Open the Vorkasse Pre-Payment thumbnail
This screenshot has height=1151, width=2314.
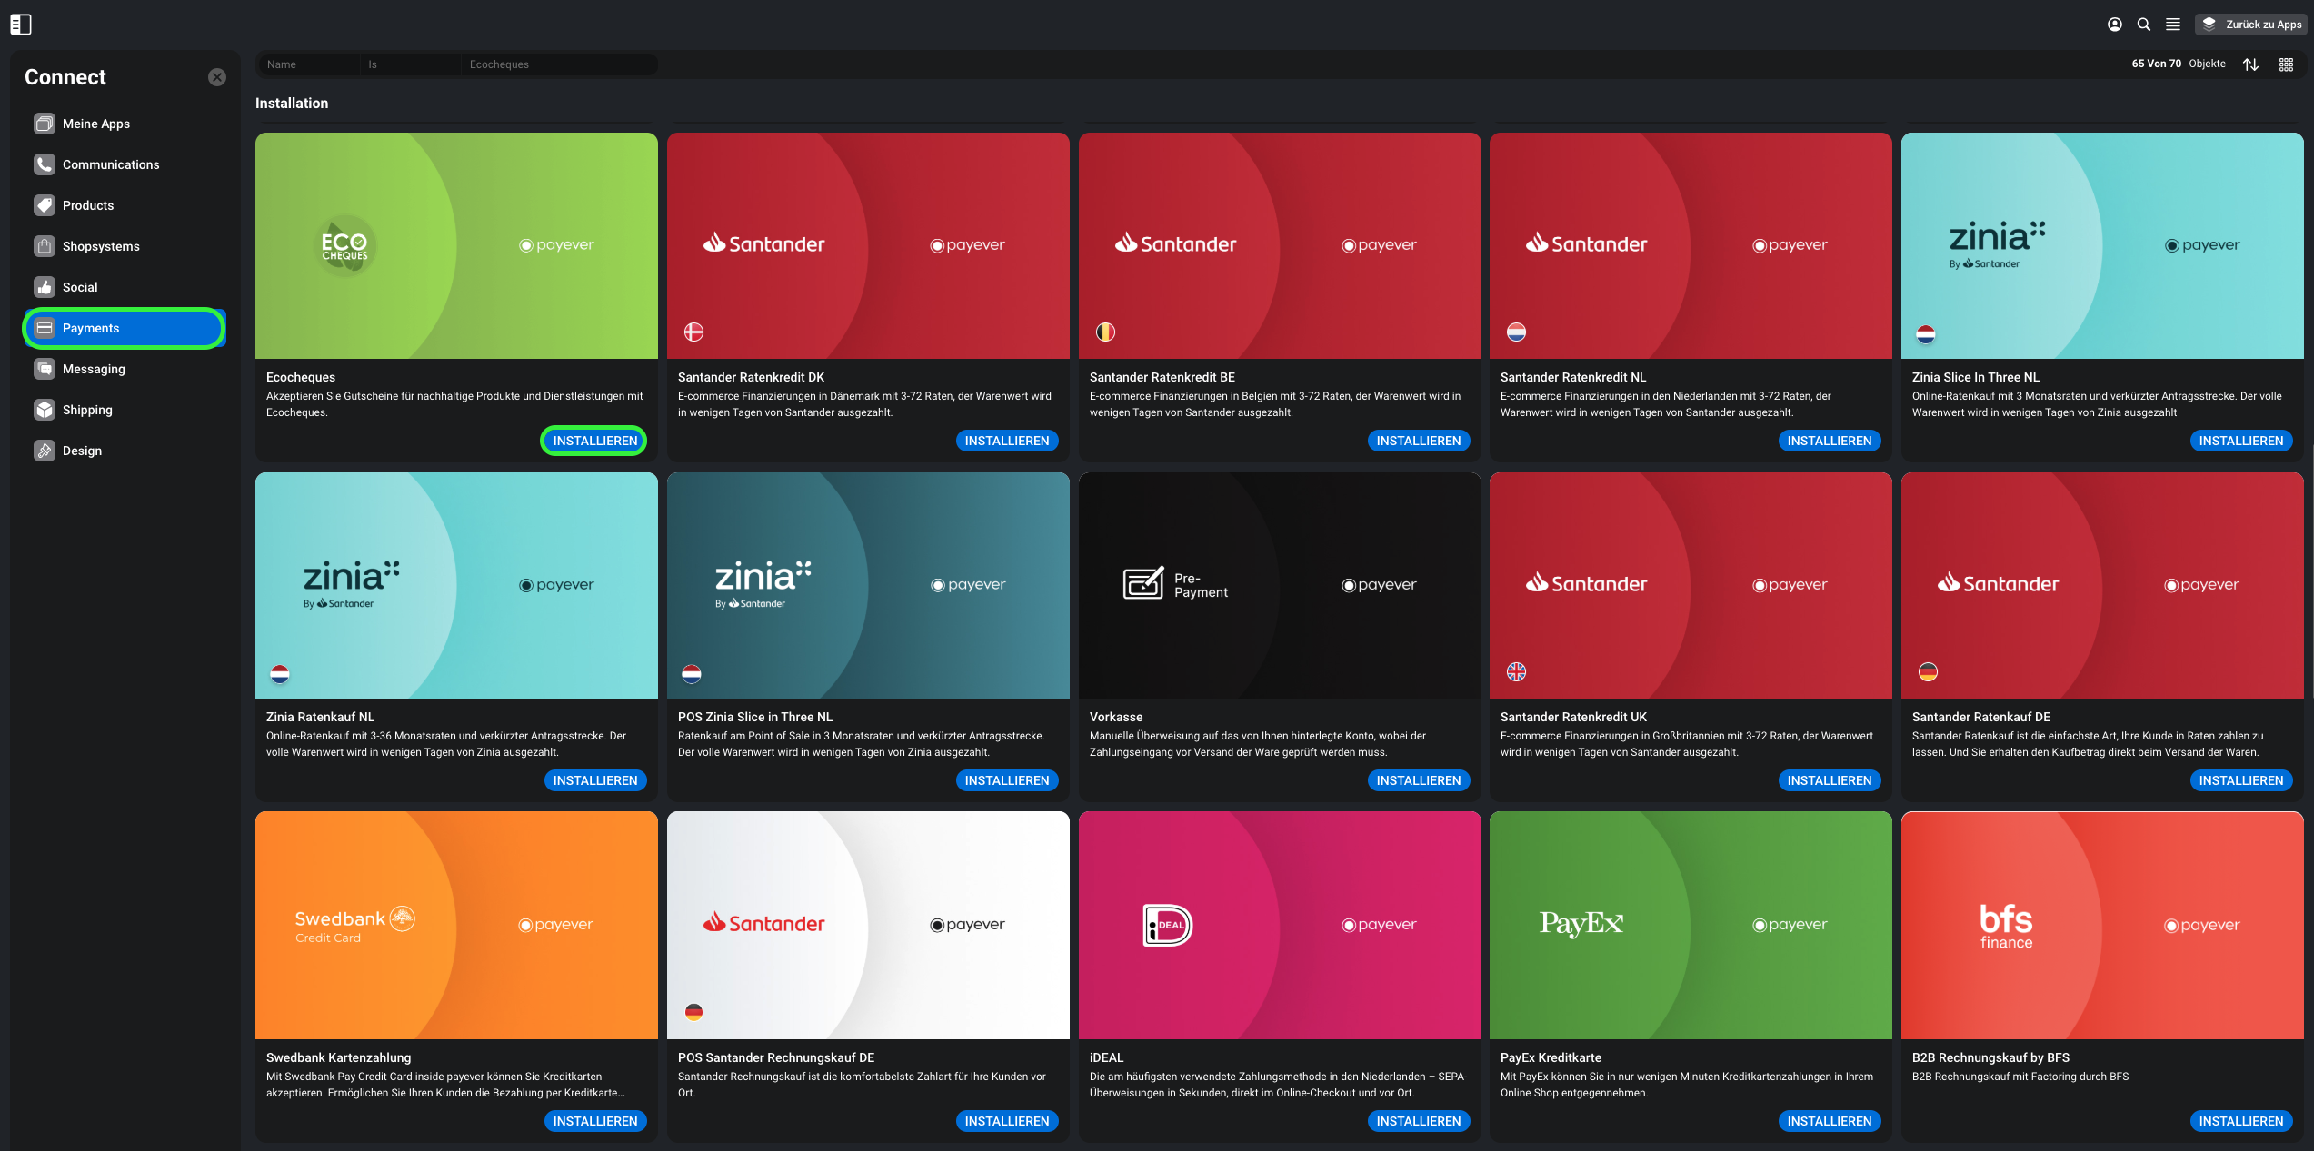(1280, 585)
